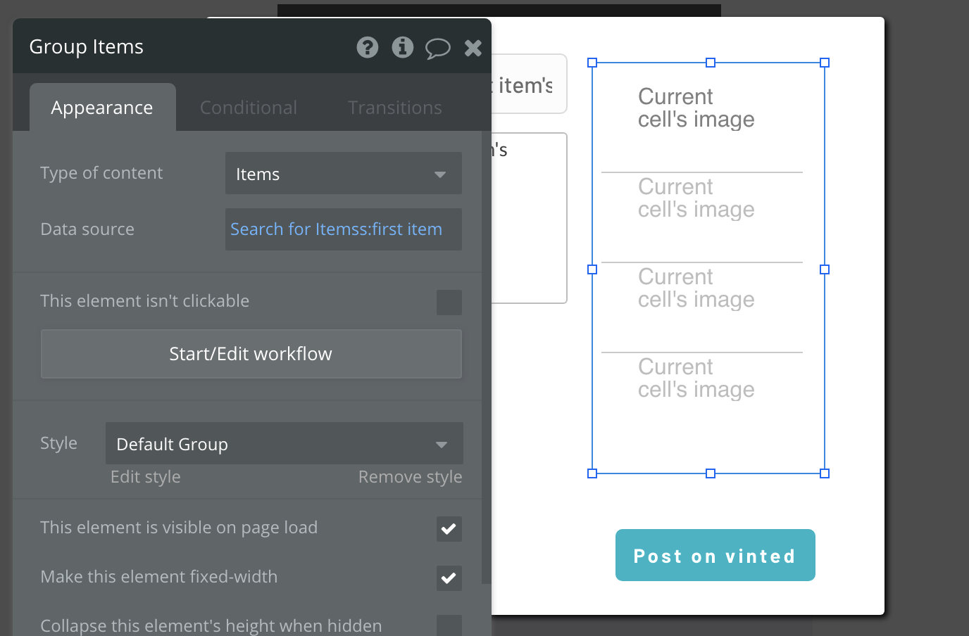Image resolution: width=969 pixels, height=636 pixels.
Task: Select the first Current cell's image
Action: [x=696, y=108]
